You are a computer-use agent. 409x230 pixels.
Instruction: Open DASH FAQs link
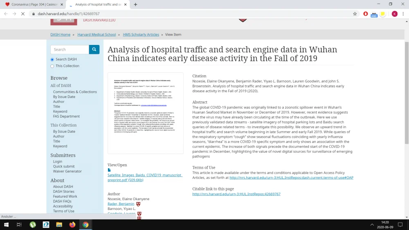(x=62, y=201)
